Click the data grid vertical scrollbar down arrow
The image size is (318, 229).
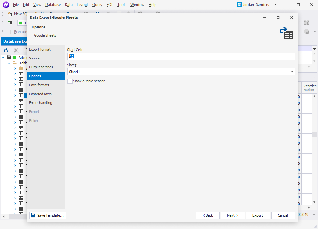315,202
